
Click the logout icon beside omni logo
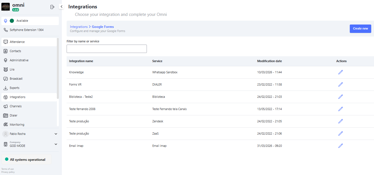[52, 7]
